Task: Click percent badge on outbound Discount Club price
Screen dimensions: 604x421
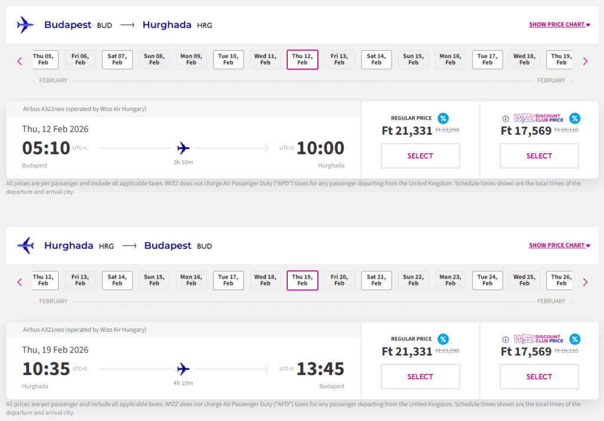Action: [x=575, y=118]
